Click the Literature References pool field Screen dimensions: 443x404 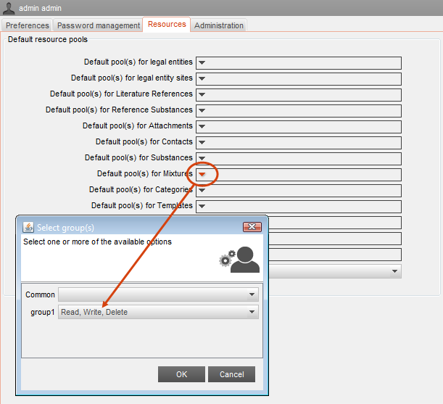tap(299, 95)
